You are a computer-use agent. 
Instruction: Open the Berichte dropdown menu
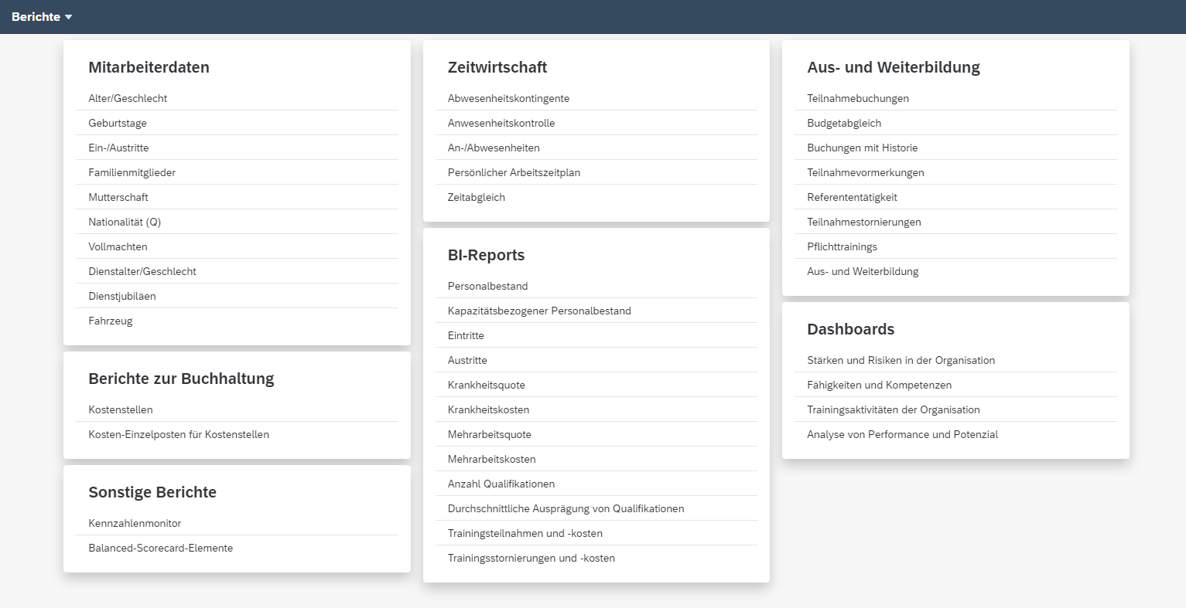(42, 17)
